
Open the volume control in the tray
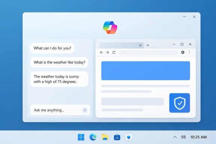click(x=183, y=137)
